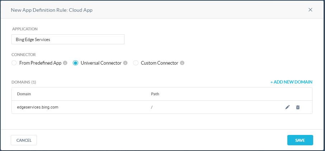Screen dimensions: 325x151
Task: Show info for Custom Connector
Action: [182, 63]
